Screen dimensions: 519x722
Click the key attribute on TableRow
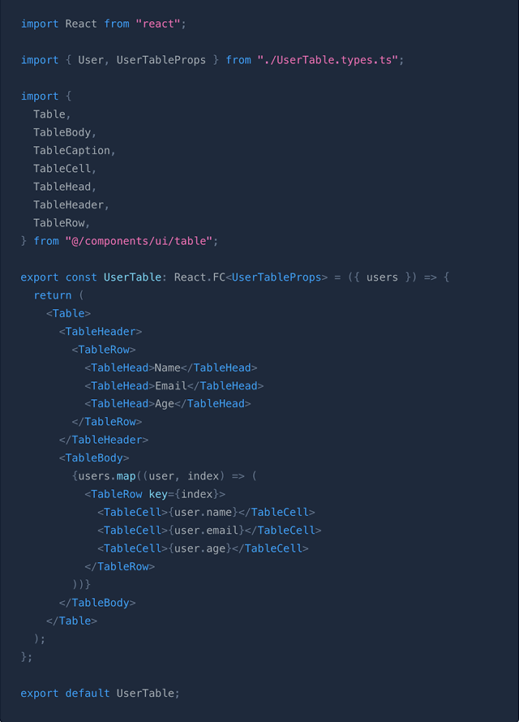(x=157, y=494)
